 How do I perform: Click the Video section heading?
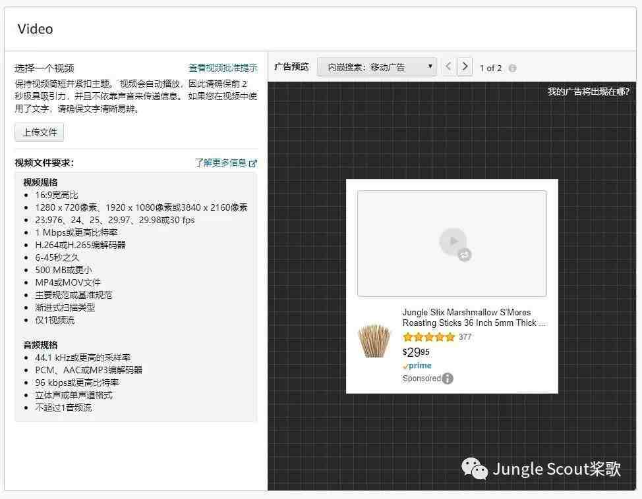pyautogui.click(x=35, y=29)
